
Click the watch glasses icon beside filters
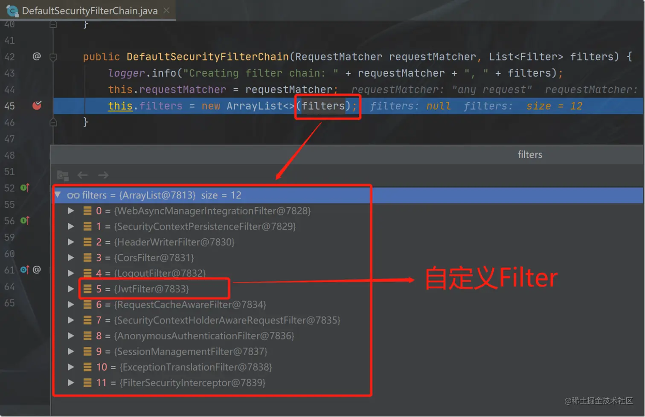(x=73, y=195)
